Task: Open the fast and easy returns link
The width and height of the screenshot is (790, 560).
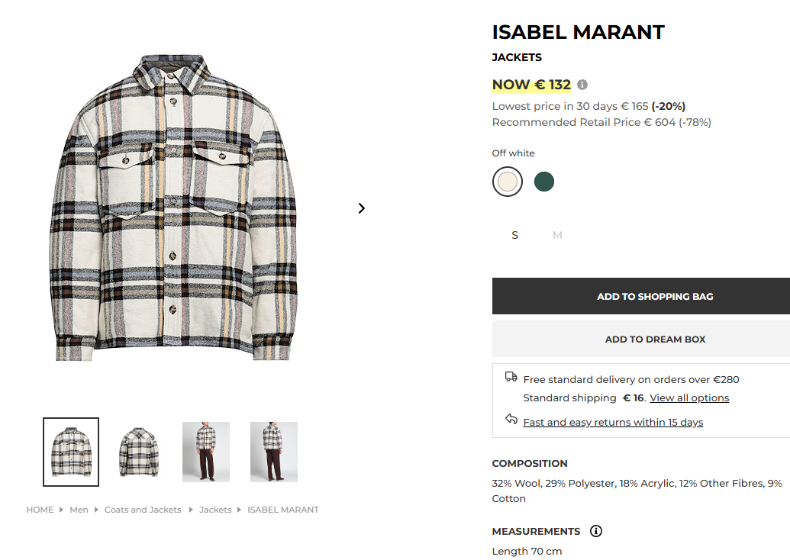Action: [x=613, y=423]
